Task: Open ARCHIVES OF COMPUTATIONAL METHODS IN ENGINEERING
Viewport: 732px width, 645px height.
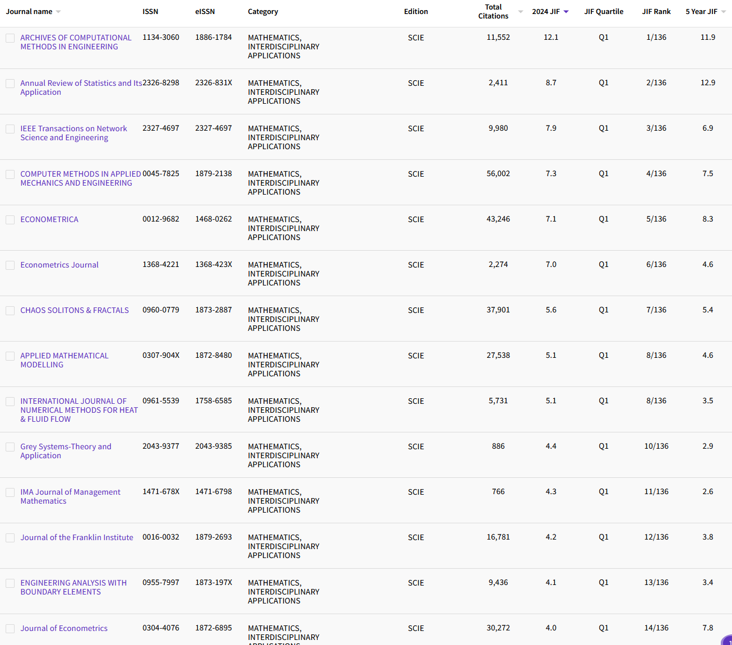Action: point(75,42)
